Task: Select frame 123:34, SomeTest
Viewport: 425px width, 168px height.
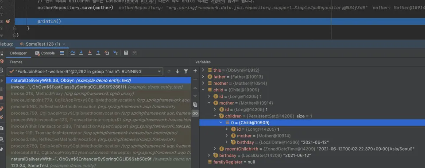Action: click(98, 165)
